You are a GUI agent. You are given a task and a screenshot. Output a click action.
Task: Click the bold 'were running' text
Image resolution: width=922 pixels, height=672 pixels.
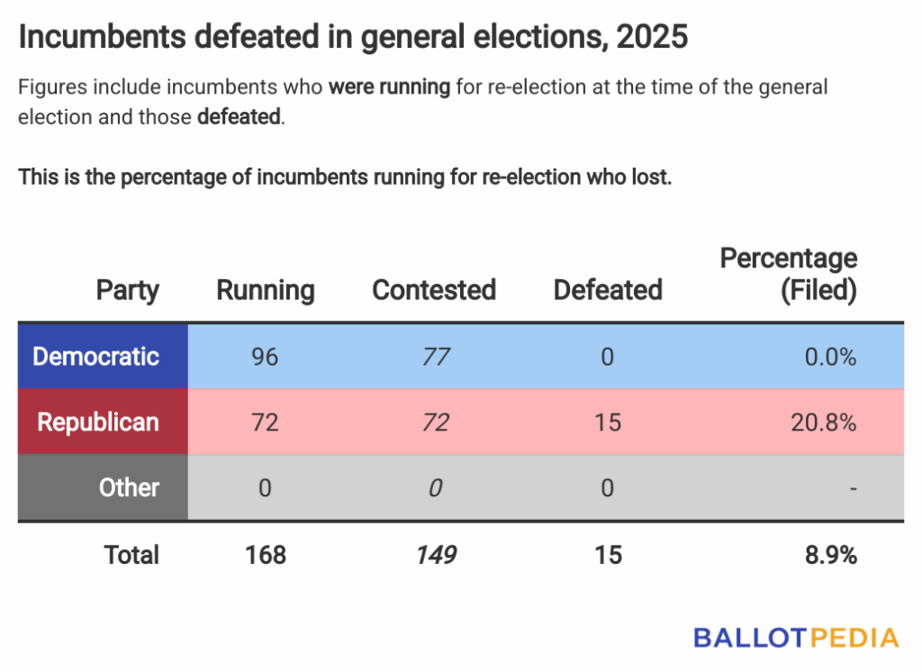pyautogui.click(x=389, y=87)
